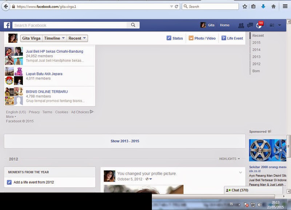Go to Firefox home page icon

pos(274,7)
